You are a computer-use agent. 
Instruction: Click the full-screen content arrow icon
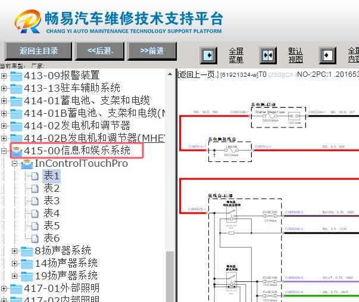coord(327,55)
